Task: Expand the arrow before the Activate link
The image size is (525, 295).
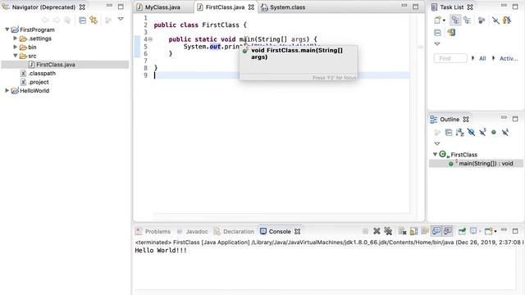Action: pyautogui.click(x=494, y=58)
